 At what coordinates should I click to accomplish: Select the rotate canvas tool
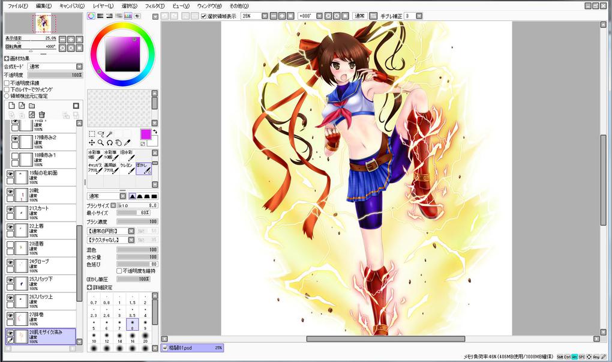coord(110,143)
